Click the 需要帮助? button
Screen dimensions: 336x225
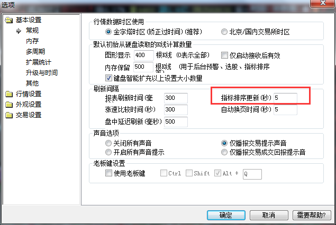pyautogui.click(x=312, y=215)
